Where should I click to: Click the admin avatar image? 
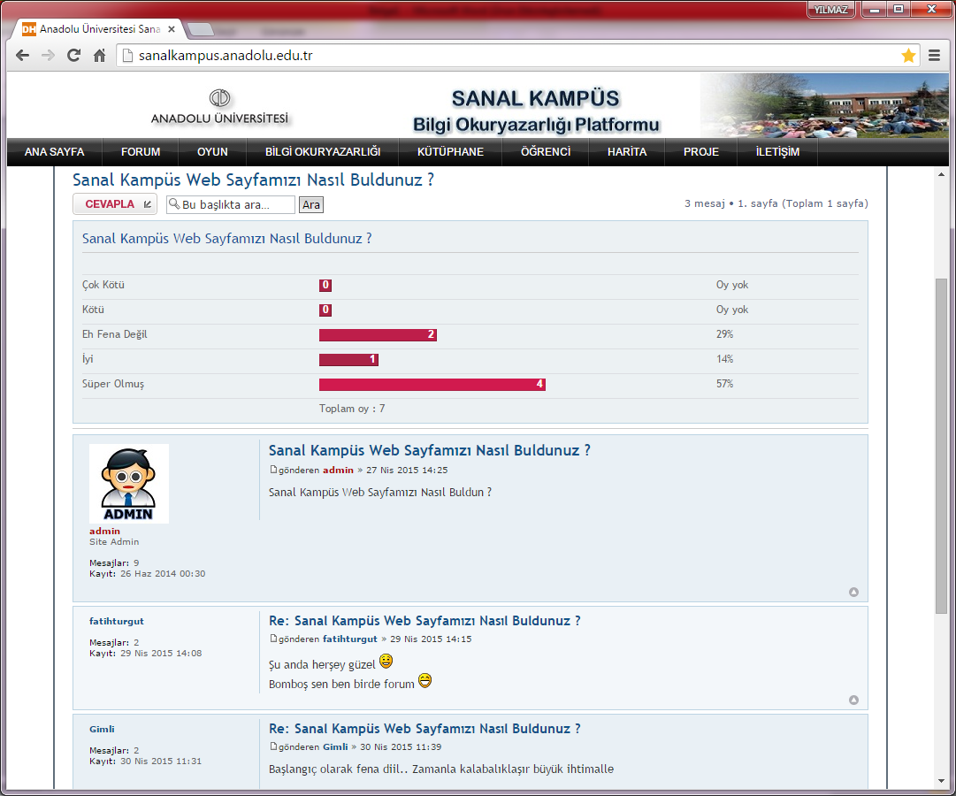click(x=129, y=484)
